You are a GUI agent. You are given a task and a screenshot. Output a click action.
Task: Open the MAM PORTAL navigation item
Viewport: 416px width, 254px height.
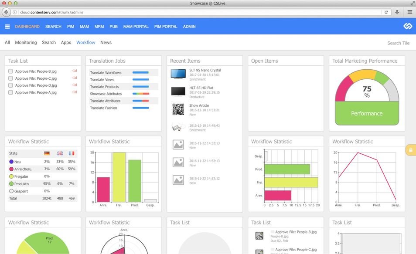pyautogui.click(x=136, y=27)
